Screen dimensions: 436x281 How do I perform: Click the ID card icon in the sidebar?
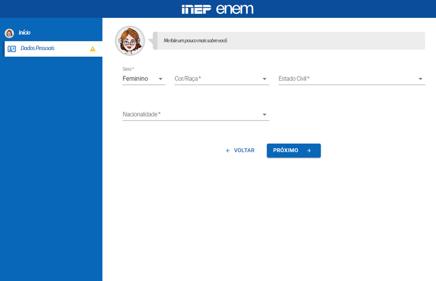(12, 49)
